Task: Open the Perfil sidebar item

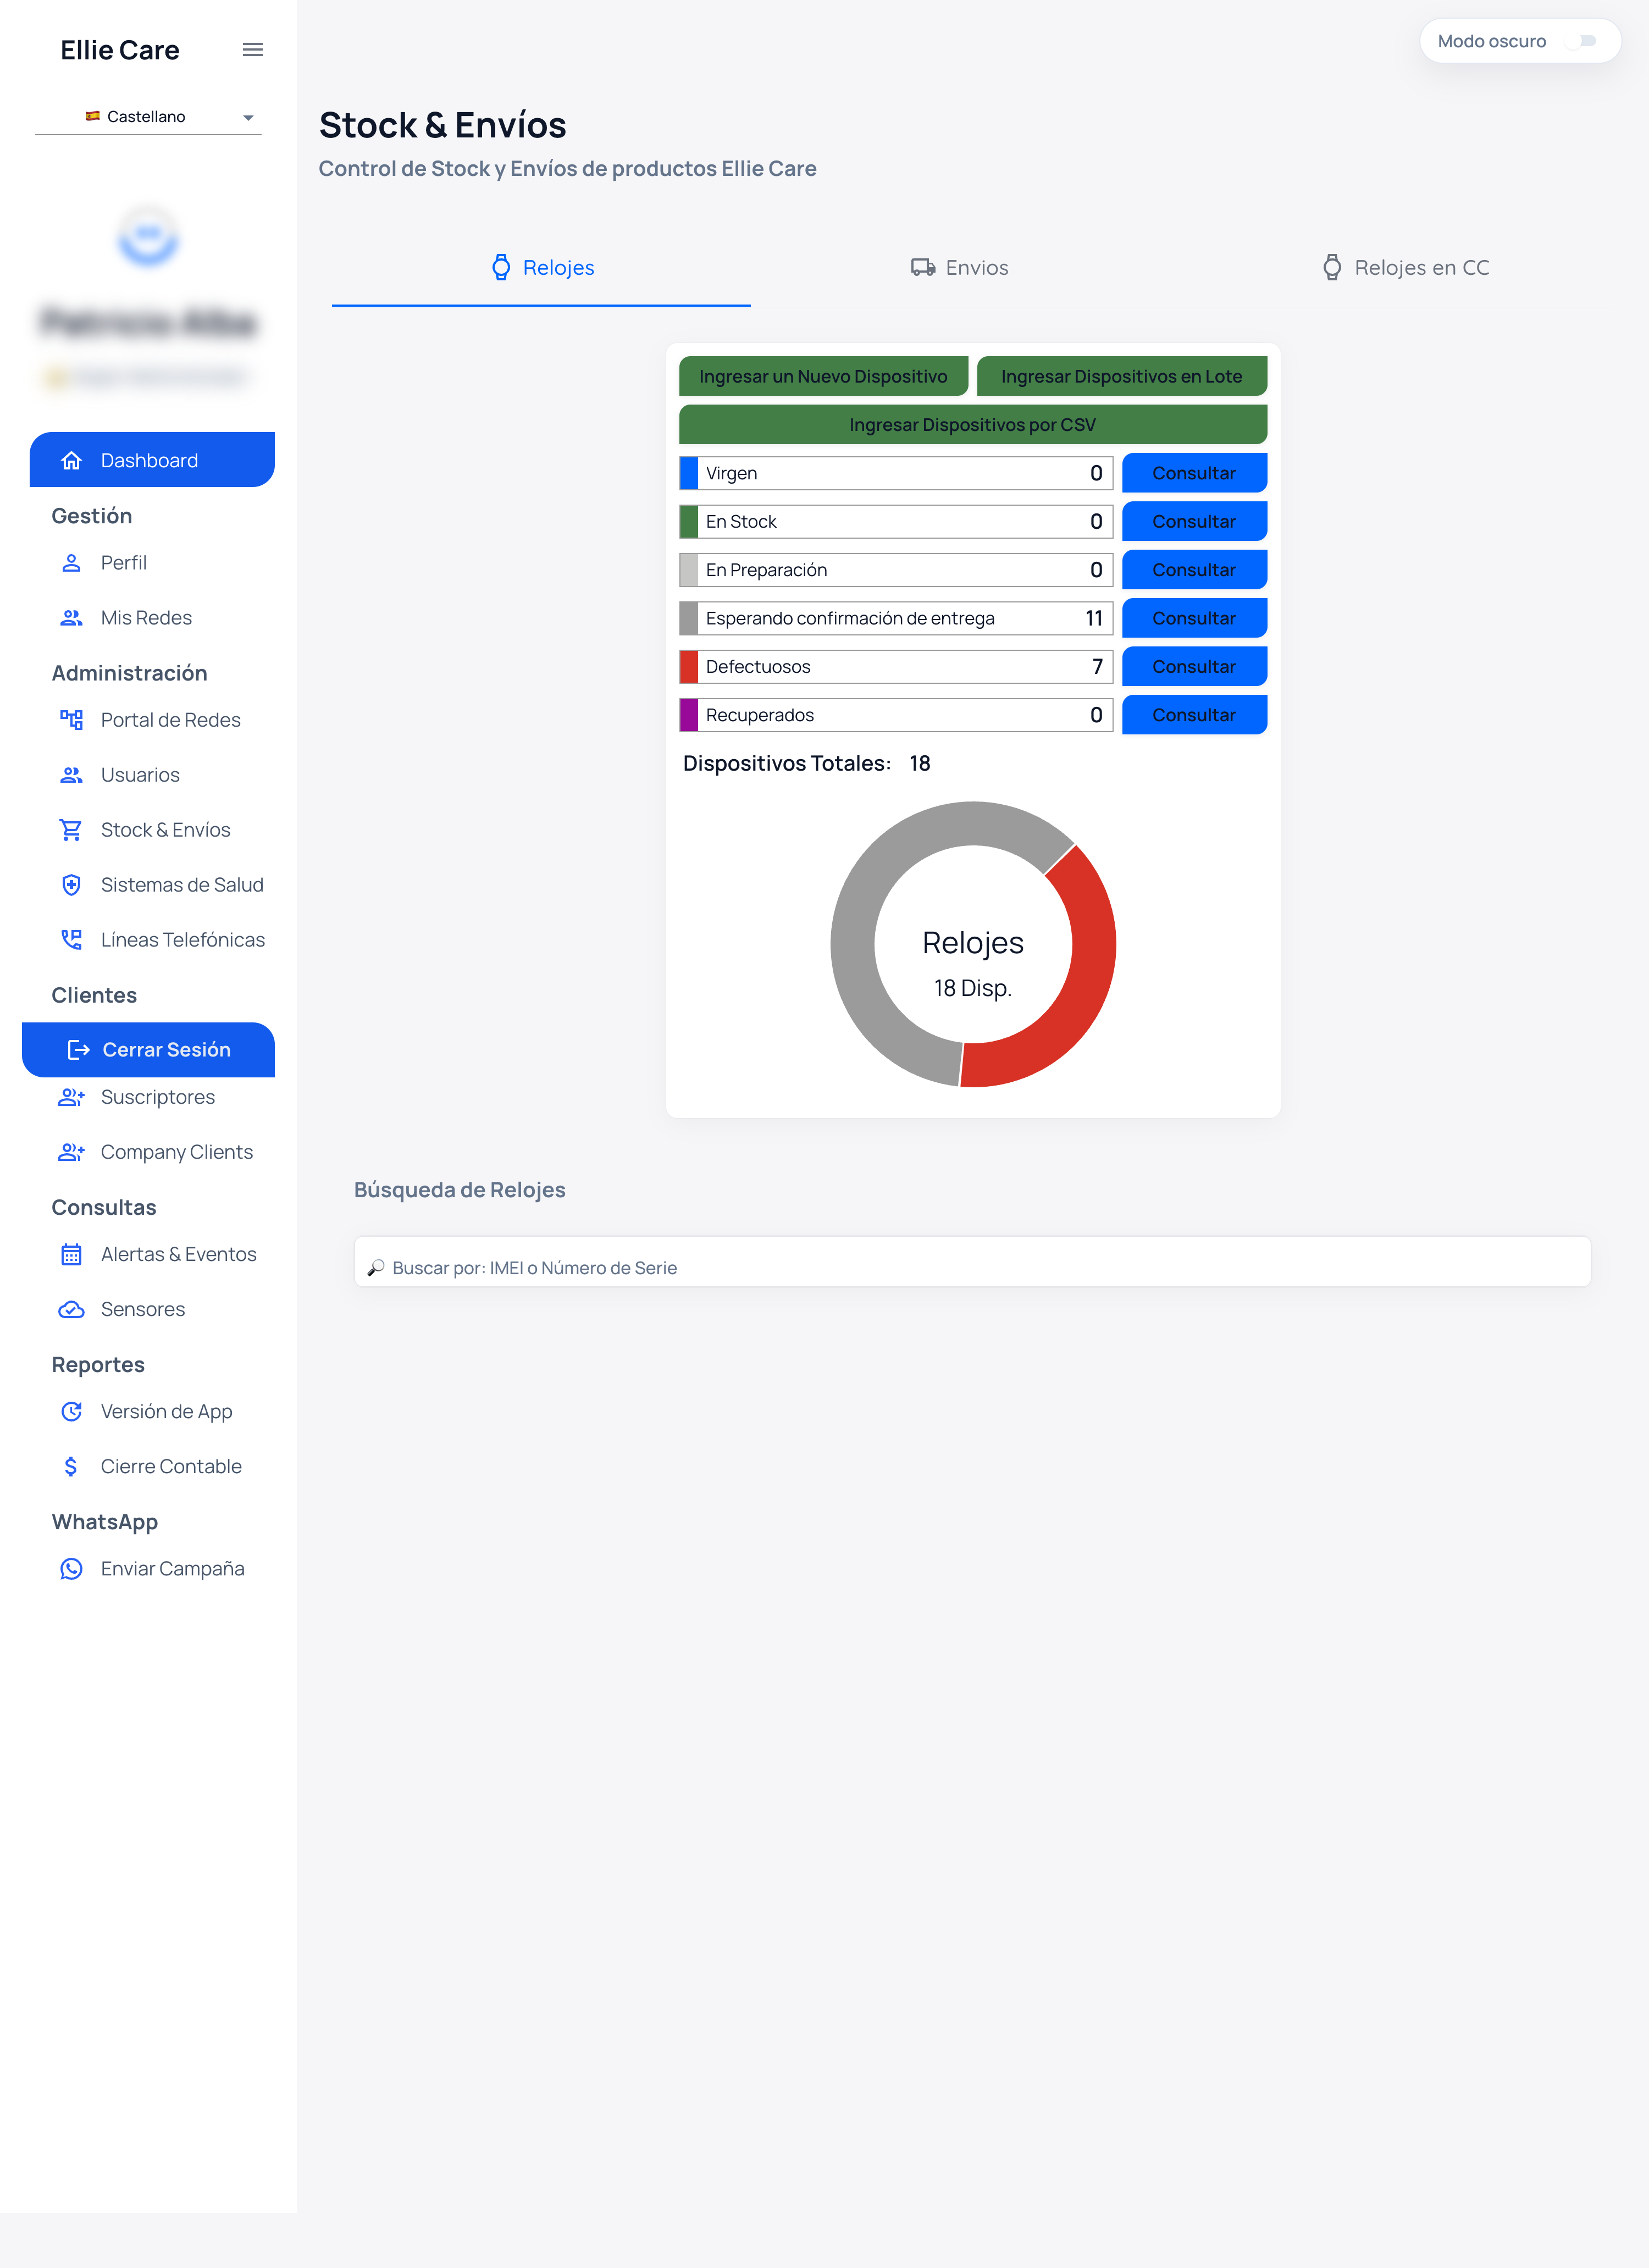Action: [x=152, y=563]
